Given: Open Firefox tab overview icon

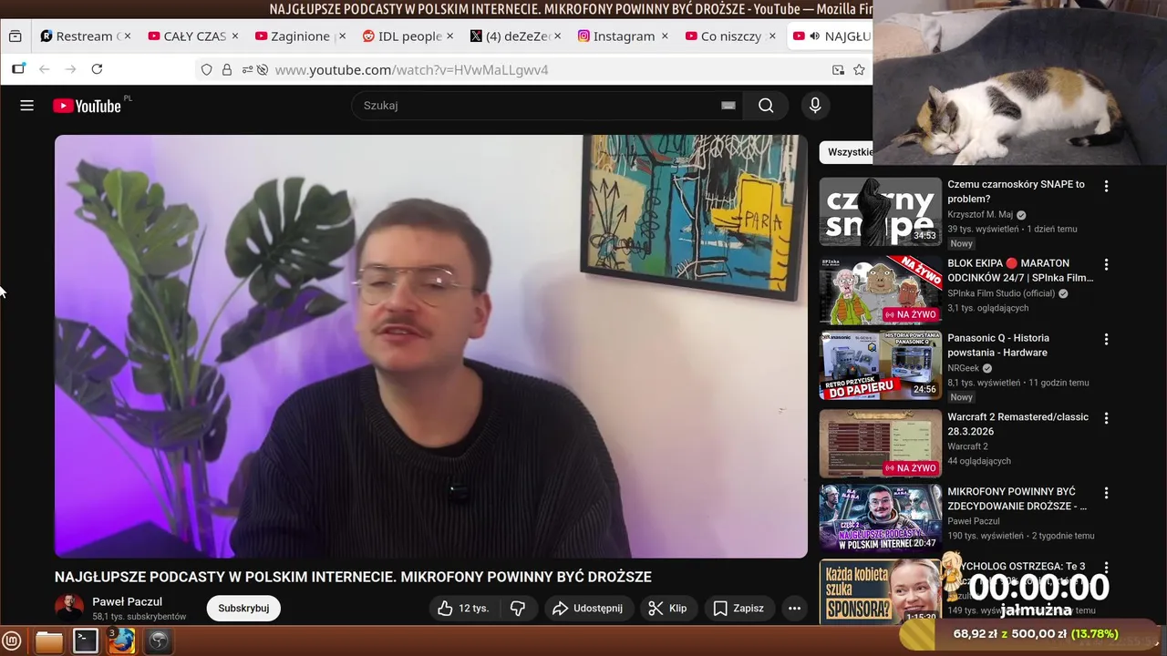Looking at the screenshot, I should (15, 36).
